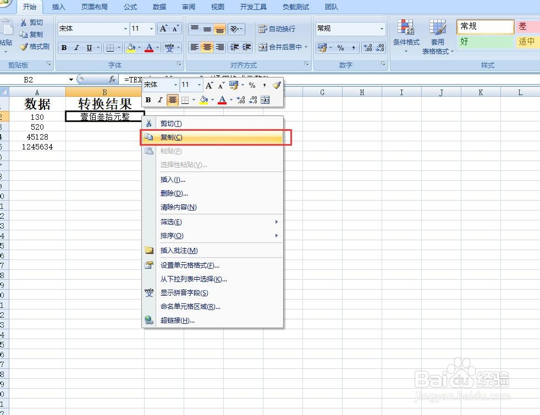This screenshot has height=415, width=540.
Task: Switch to the 插入 ribbon tab
Action: (58, 7)
